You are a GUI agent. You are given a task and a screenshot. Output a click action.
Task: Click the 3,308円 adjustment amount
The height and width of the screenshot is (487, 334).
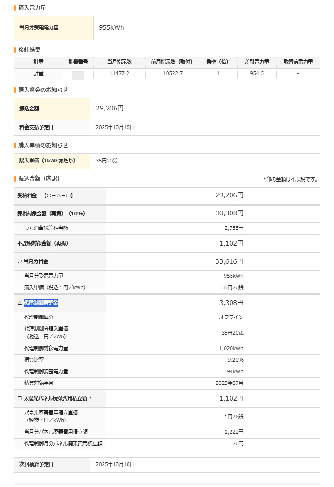[231, 303]
